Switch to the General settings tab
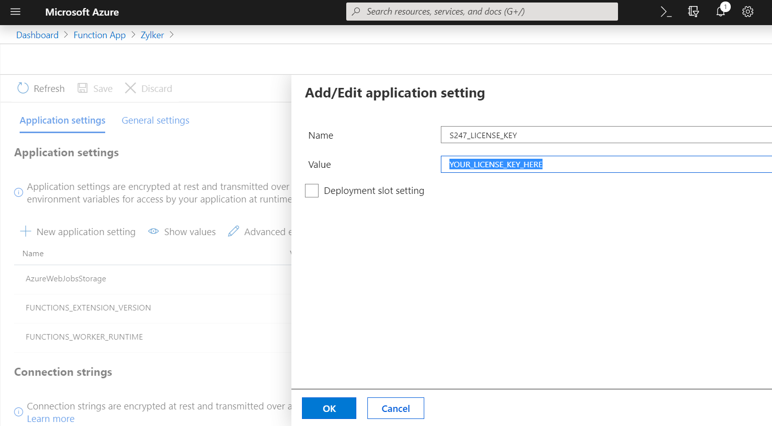772x426 pixels. point(155,120)
